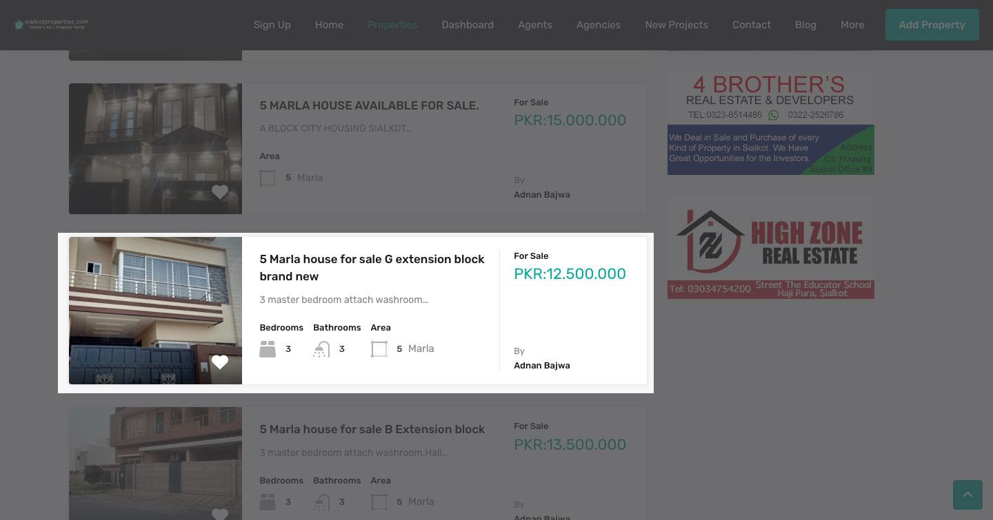Click 'A BLOCK CITY HOUSING SIALKOT...' text
This screenshot has height=520, width=993.
pos(336,128)
